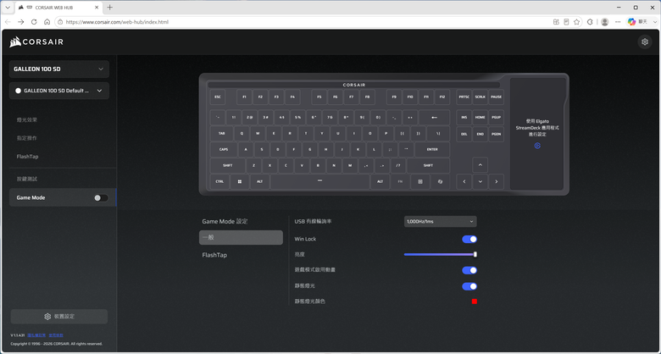
Task: Select the 一般 settings tab
Action: point(241,237)
